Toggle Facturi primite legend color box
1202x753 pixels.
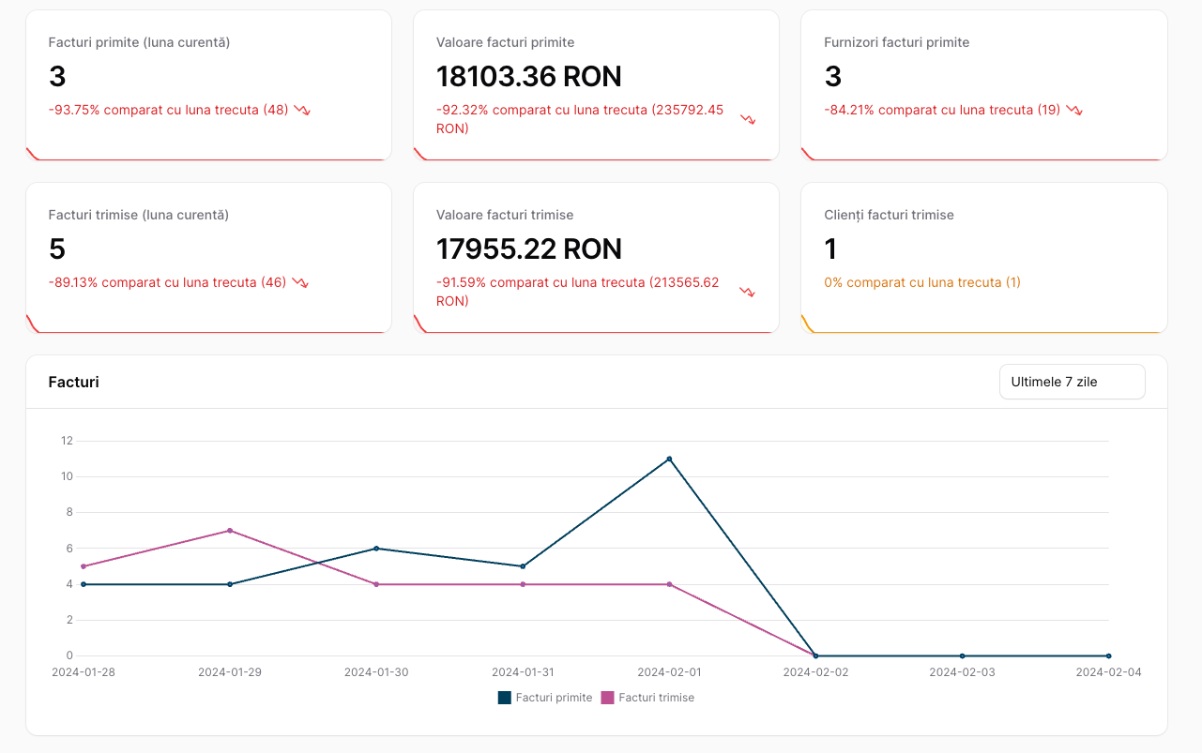505,698
